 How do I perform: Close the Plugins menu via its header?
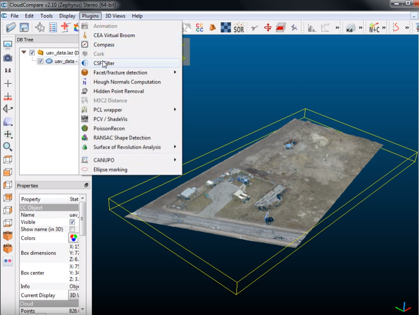(90, 16)
